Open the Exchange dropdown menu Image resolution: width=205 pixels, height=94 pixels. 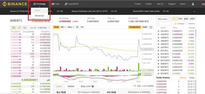click(x=39, y=4)
